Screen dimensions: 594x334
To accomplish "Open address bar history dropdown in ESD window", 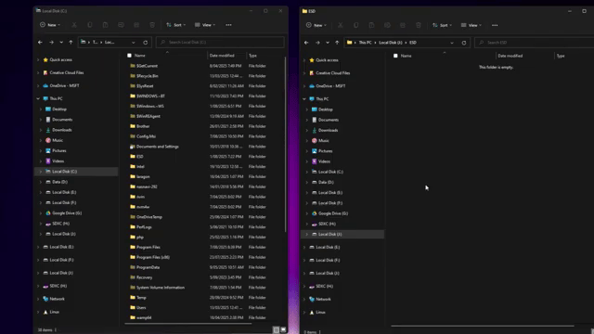I will [x=452, y=43].
